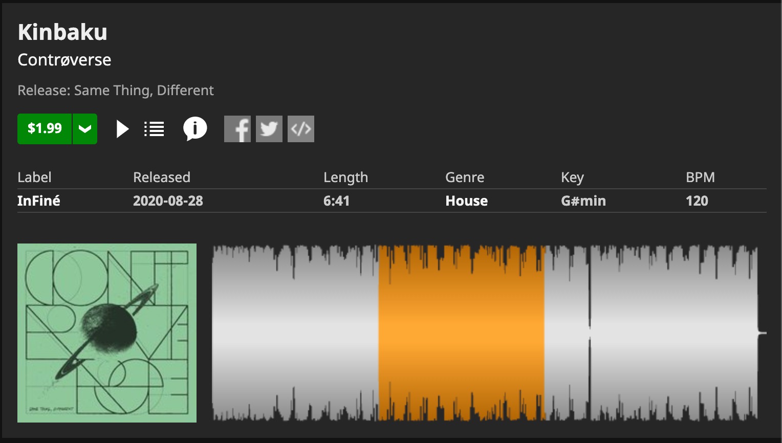Image resolution: width=782 pixels, height=443 pixels.
Task: Share track on Twitter
Action: pyautogui.click(x=269, y=129)
